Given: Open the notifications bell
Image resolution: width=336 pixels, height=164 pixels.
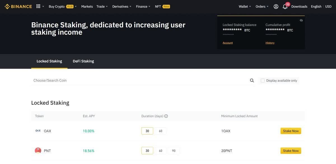Looking at the screenshot, I should 285,7.
